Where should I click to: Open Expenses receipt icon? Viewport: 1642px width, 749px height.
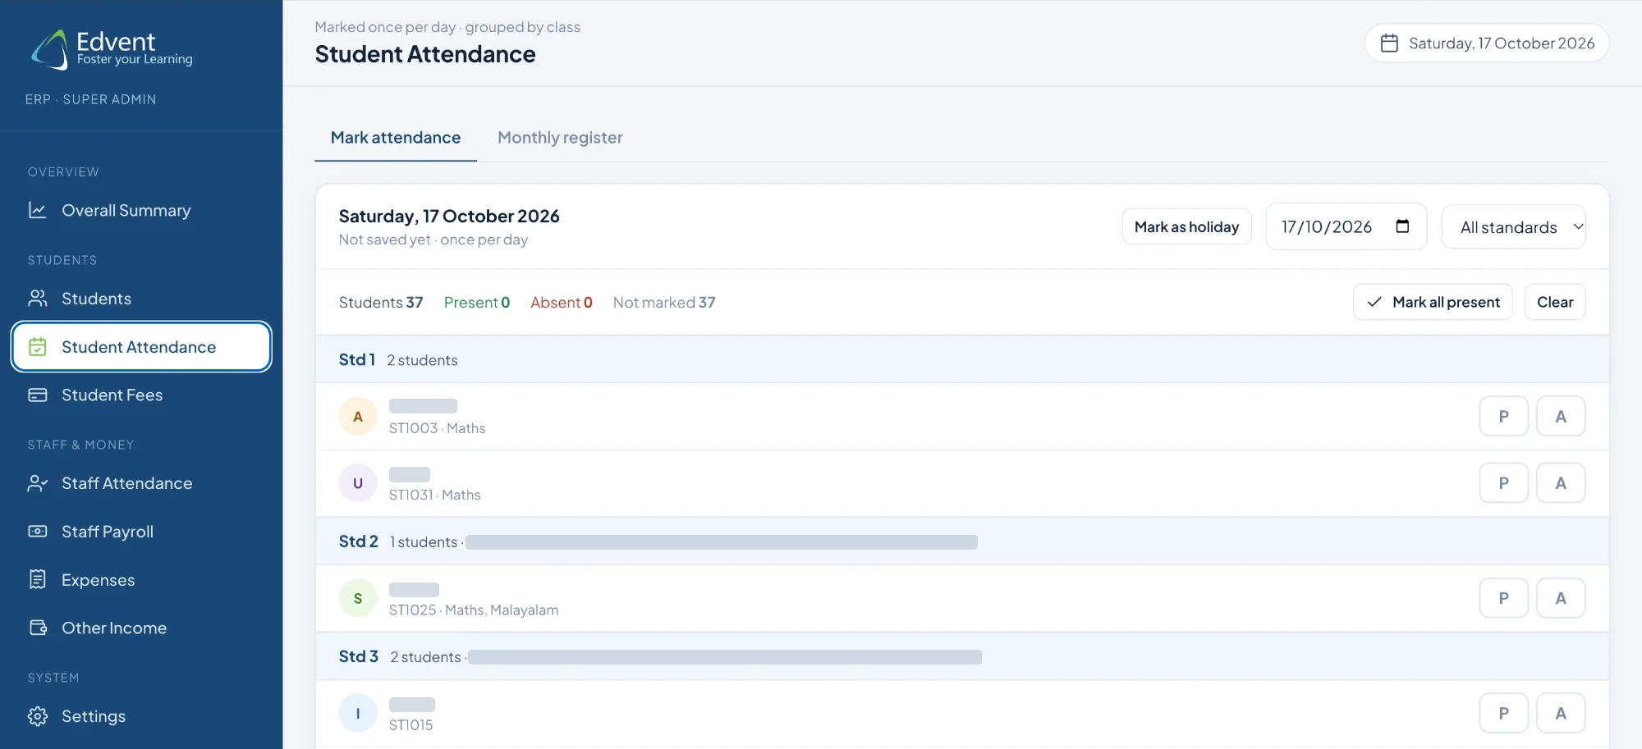tap(38, 580)
